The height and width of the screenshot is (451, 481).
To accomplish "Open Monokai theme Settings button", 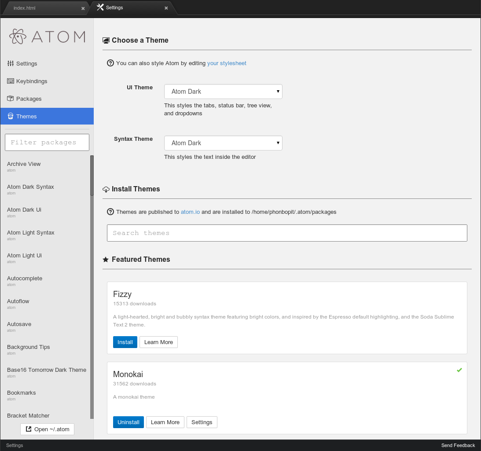I will pos(202,422).
